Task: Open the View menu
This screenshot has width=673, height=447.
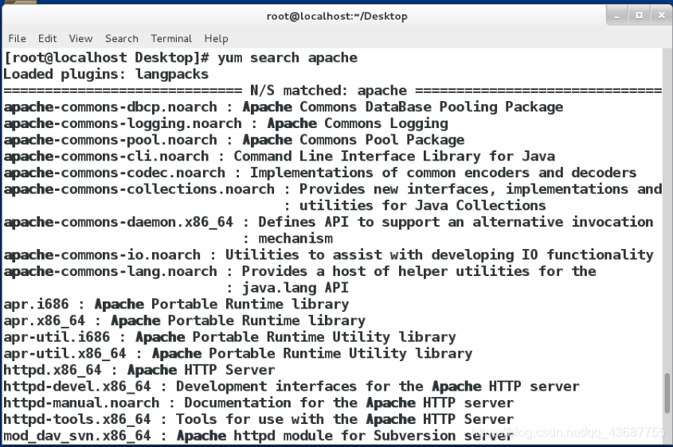Action: tap(80, 38)
